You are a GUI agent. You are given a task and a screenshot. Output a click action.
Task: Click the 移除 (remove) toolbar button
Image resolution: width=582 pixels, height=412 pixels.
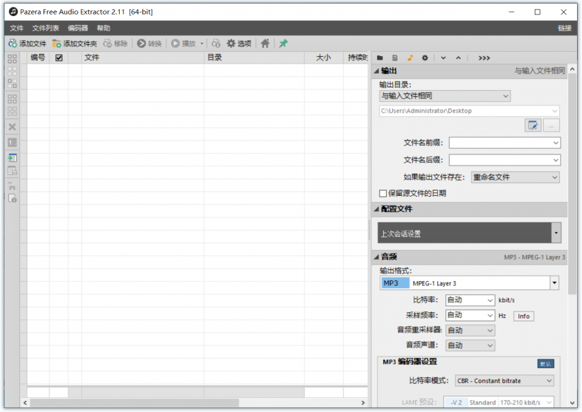pyautogui.click(x=116, y=44)
